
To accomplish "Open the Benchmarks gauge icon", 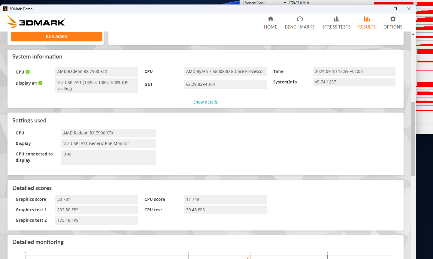I will pos(300,19).
